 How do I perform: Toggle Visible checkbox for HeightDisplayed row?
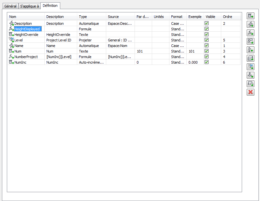tap(207, 29)
